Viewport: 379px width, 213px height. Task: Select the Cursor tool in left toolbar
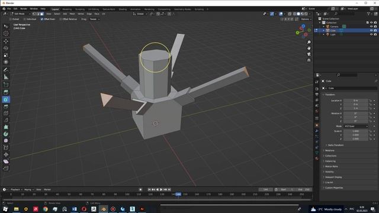click(6, 33)
